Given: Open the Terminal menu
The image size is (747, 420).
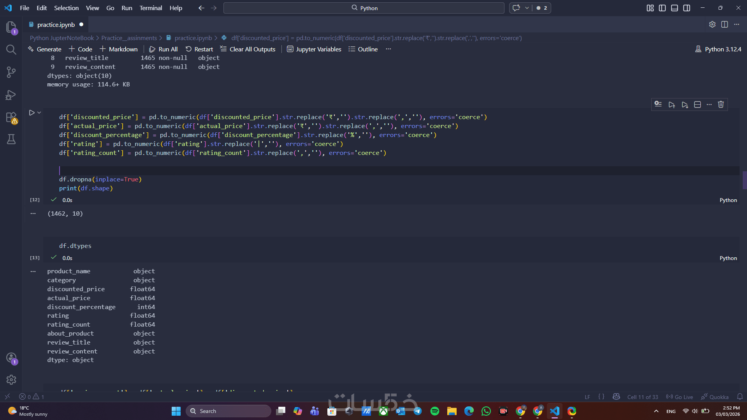Looking at the screenshot, I should pos(151,8).
